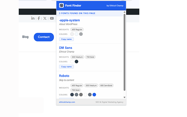Image resolution: width=187 pixels, height=117 pixels.
Task: Open the Facebook social icon
Action: [x=39, y=18]
